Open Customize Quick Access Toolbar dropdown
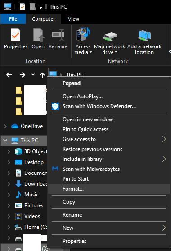Viewport: 171px width, 251px height. [x=41, y=7]
